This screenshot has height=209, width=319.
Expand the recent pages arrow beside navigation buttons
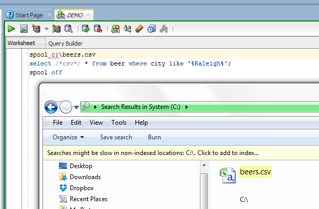point(76,107)
